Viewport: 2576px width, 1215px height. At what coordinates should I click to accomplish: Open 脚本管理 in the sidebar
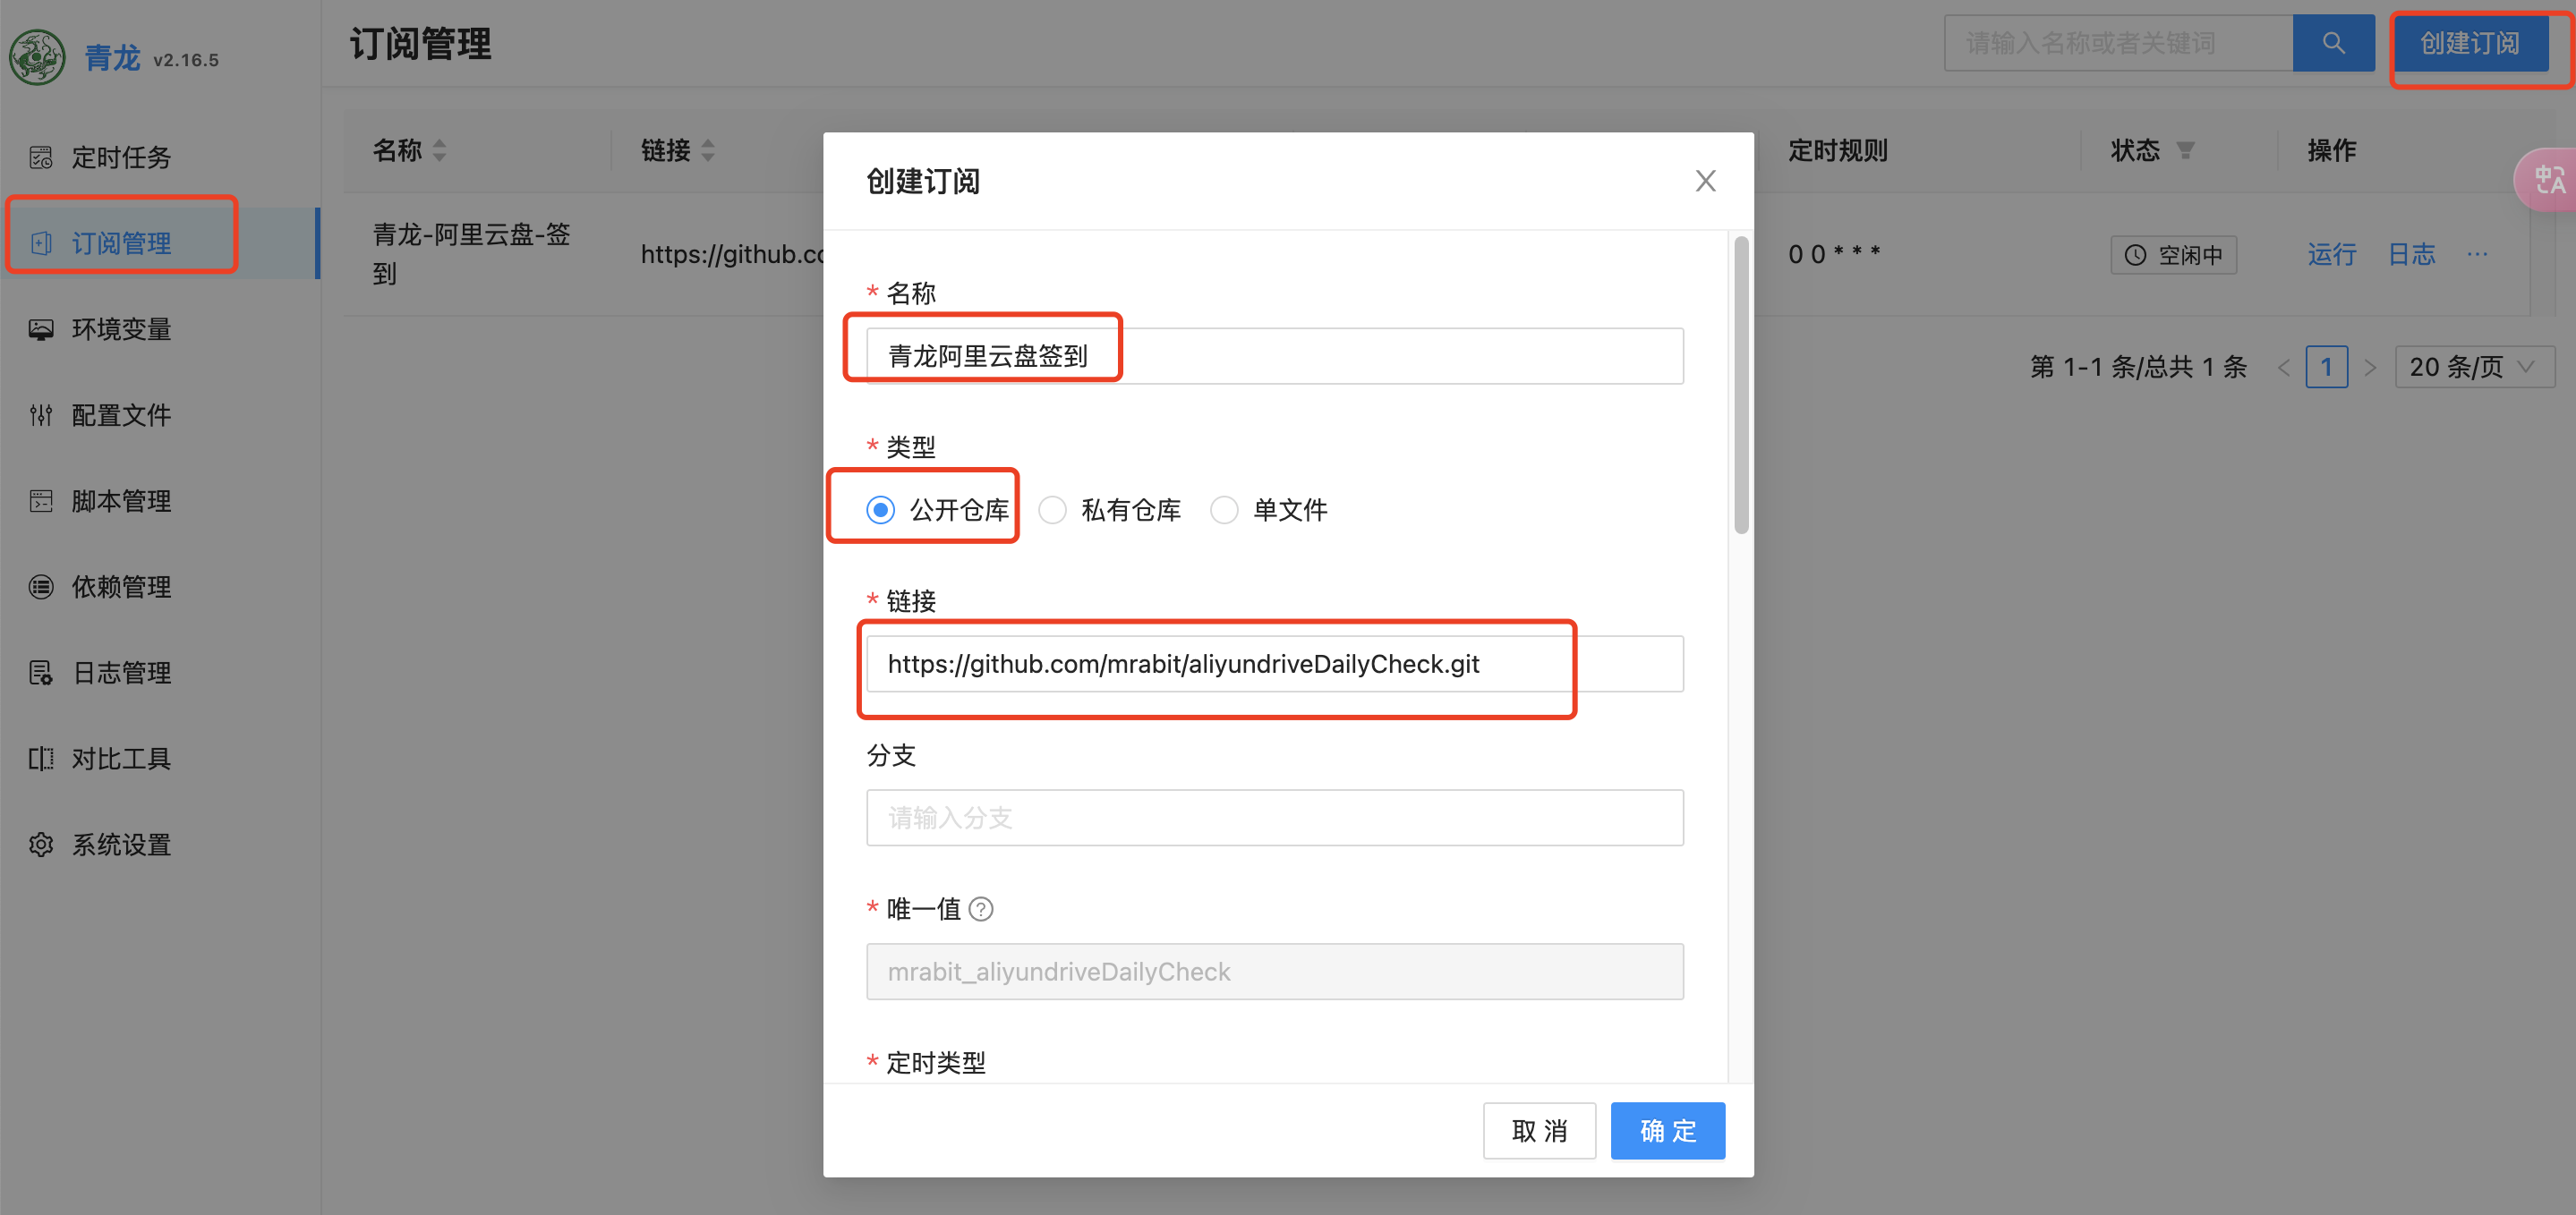coord(160,501)
